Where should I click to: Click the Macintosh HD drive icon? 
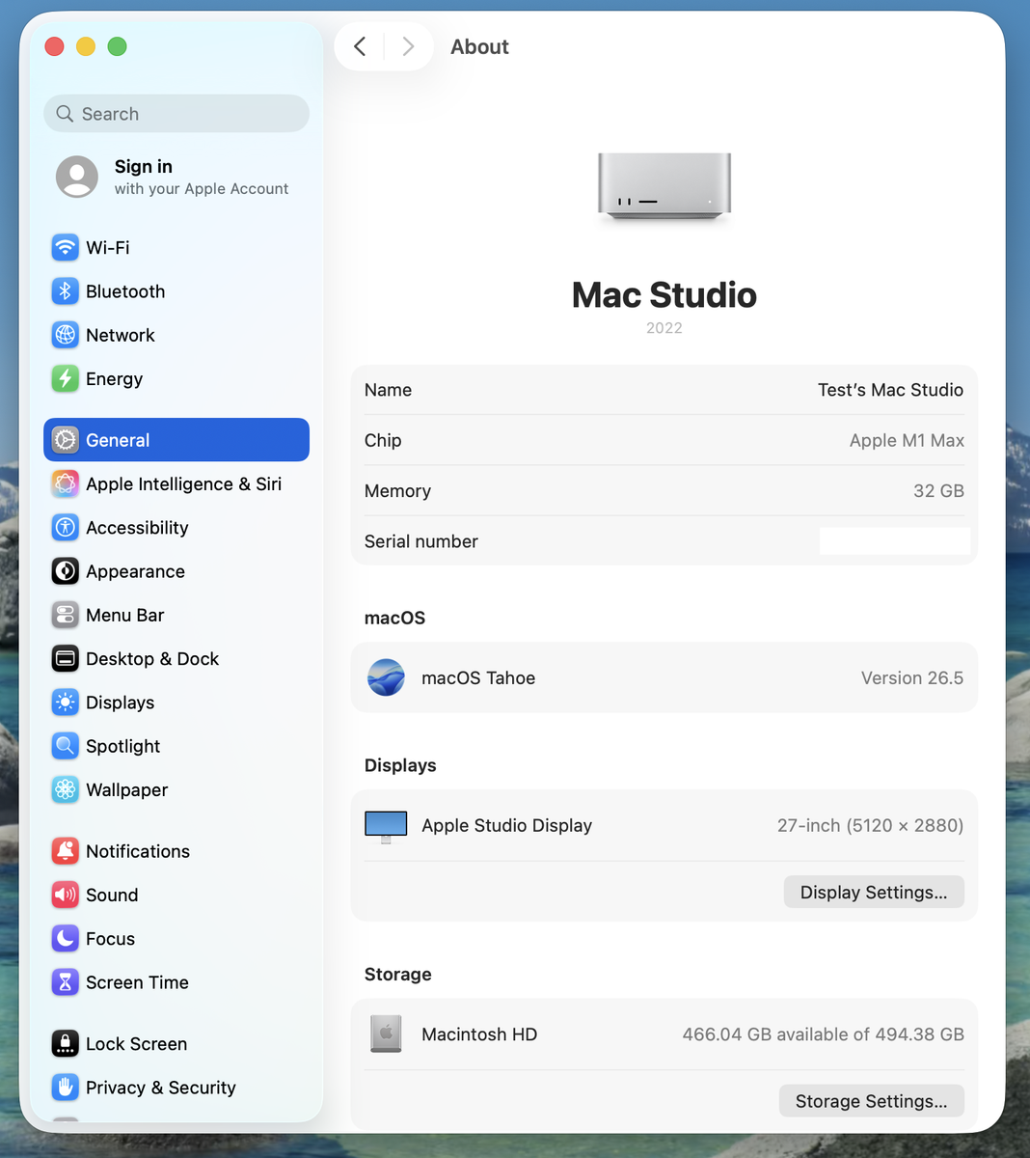coord(386,1034)
